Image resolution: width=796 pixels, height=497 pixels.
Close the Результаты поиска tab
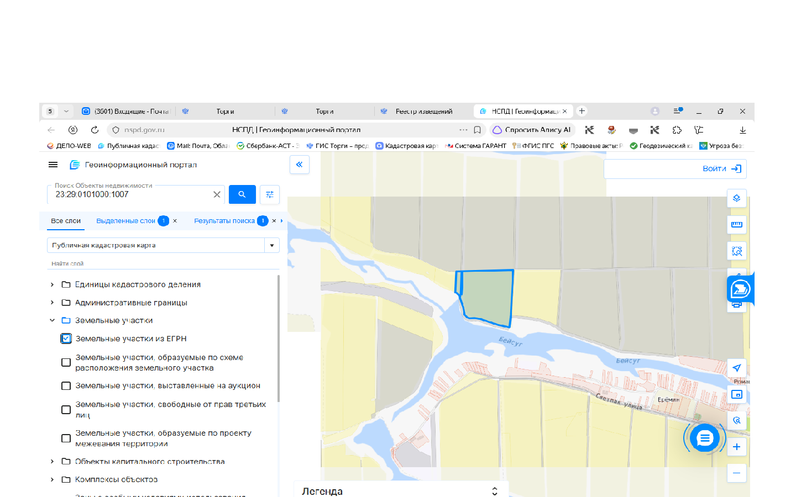click(x=274, y=221)
